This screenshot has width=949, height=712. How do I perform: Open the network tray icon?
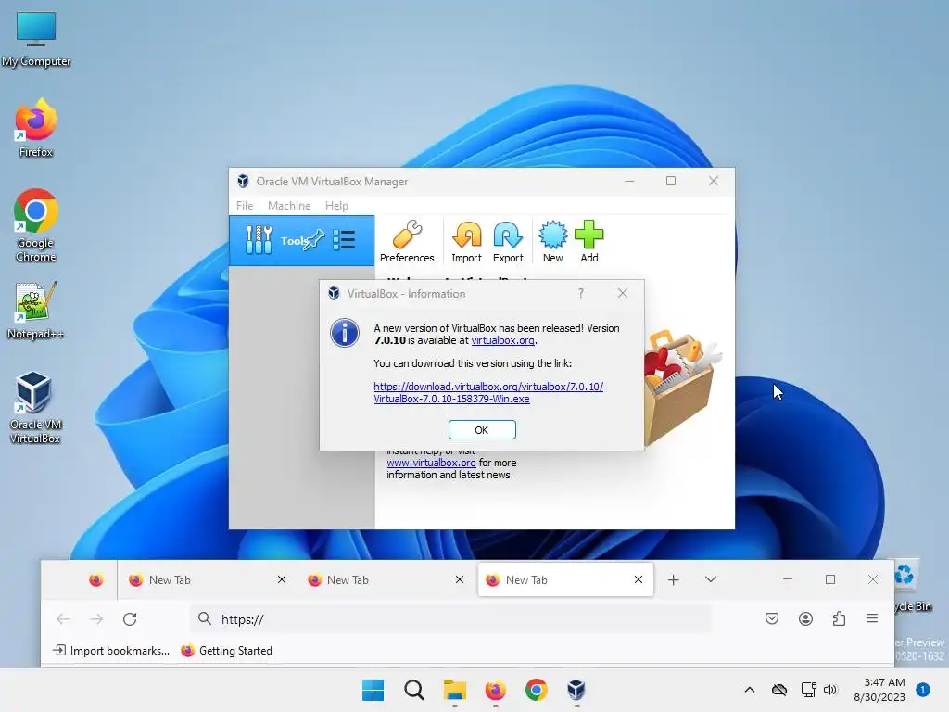point(808,690)
